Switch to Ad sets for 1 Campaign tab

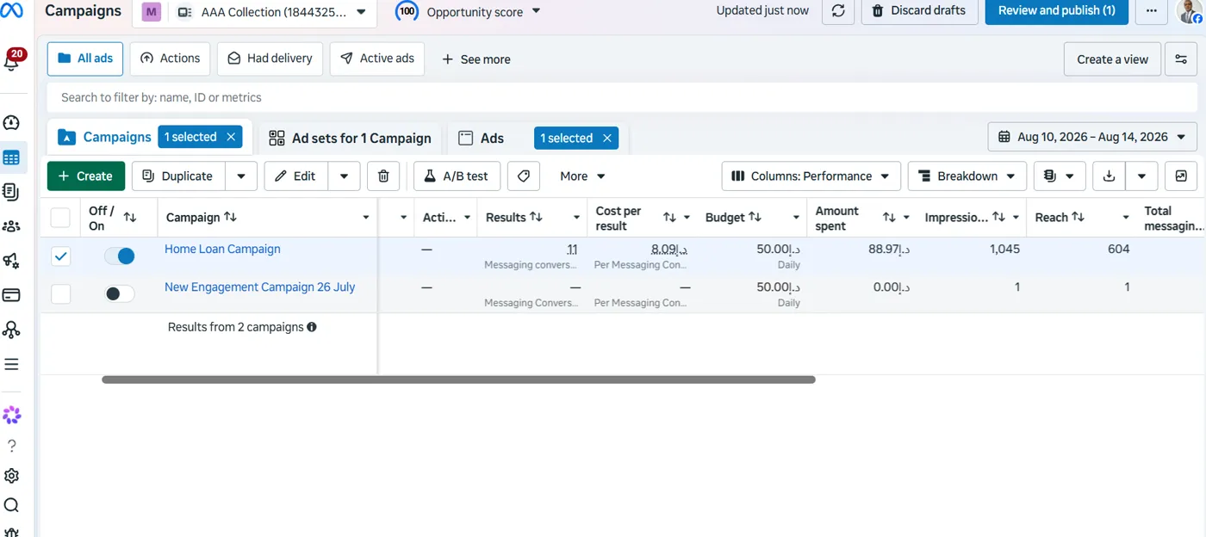click(350, 138)
